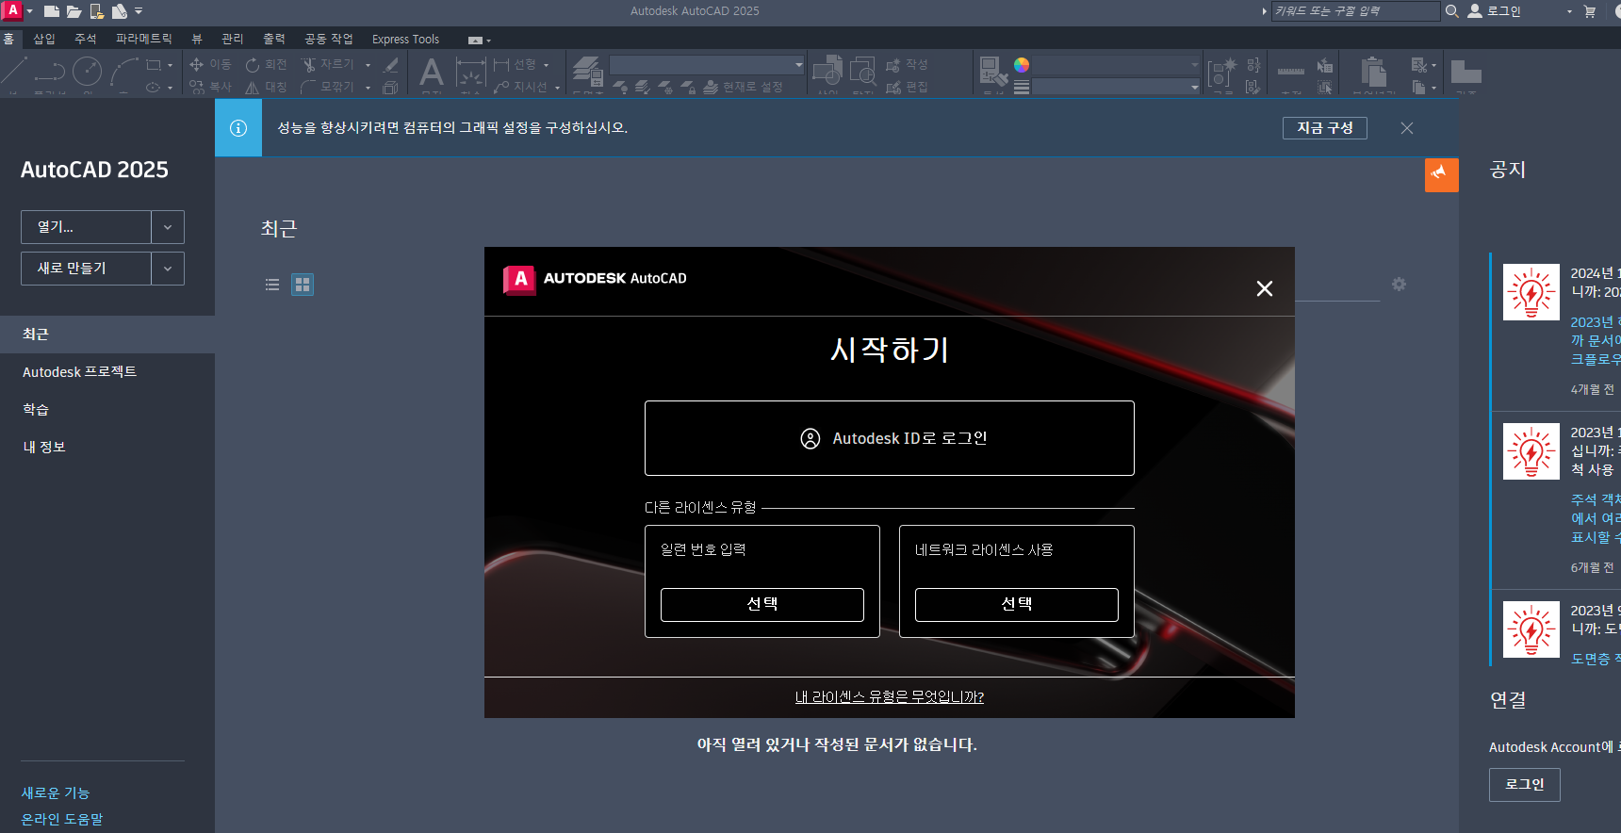
Task: Click the search magnifier icon
Action: [x=1452, y=11]
